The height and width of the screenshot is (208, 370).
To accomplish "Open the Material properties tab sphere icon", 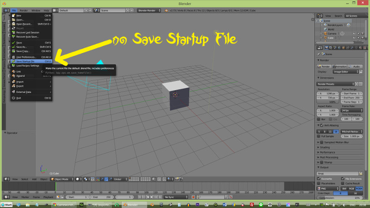I will pyautogui.click(x=360, y=48).
